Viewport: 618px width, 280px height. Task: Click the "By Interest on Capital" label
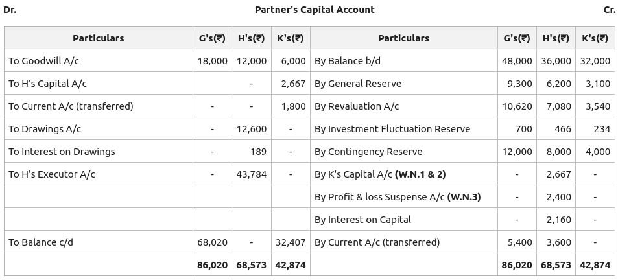click(x=362, y=220)
